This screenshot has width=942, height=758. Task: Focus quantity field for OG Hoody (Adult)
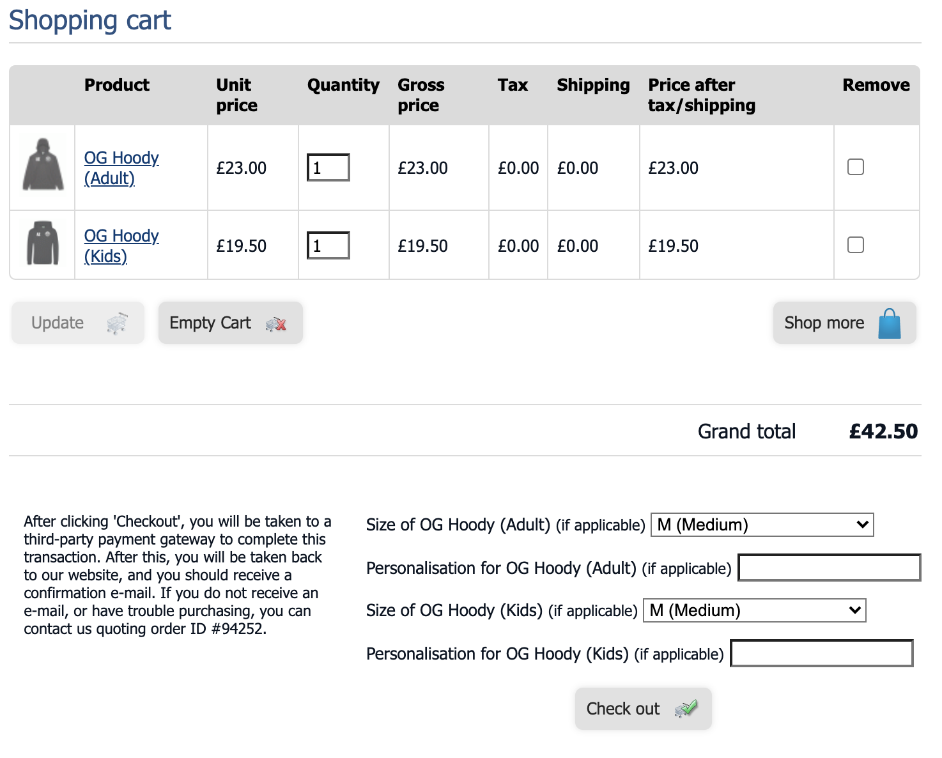coord(328,167)
